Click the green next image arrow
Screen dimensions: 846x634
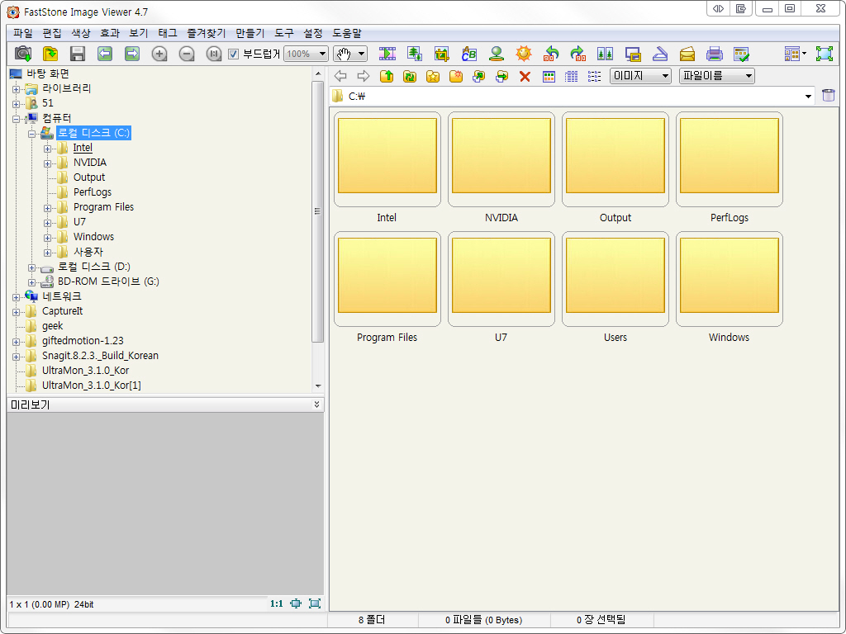(x=132, y=54)
